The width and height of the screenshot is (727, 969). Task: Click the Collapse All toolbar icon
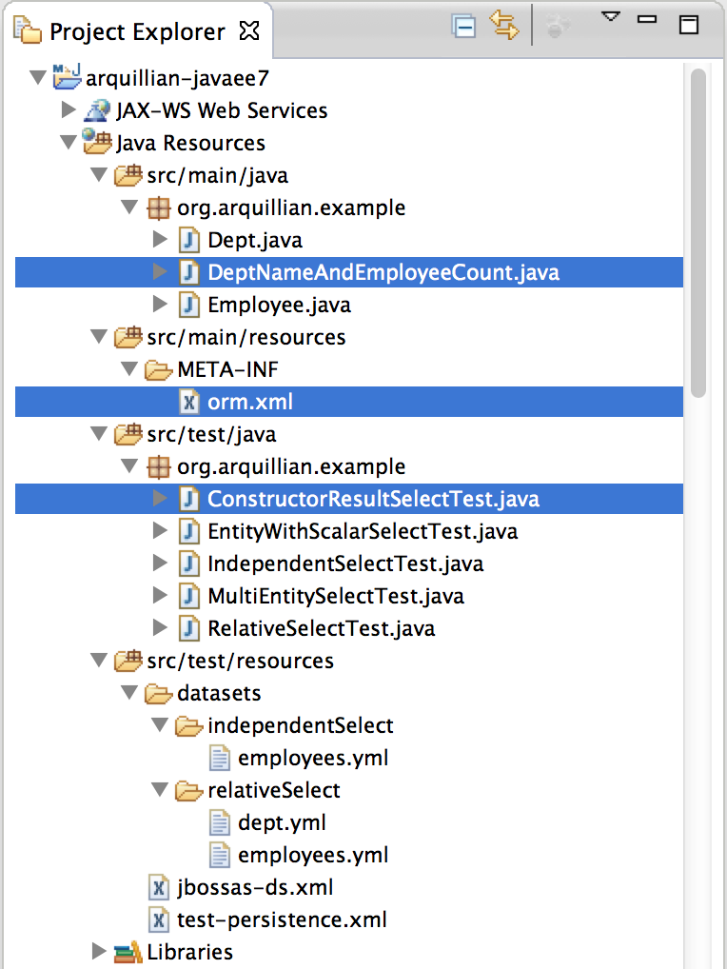coord(463,27)
